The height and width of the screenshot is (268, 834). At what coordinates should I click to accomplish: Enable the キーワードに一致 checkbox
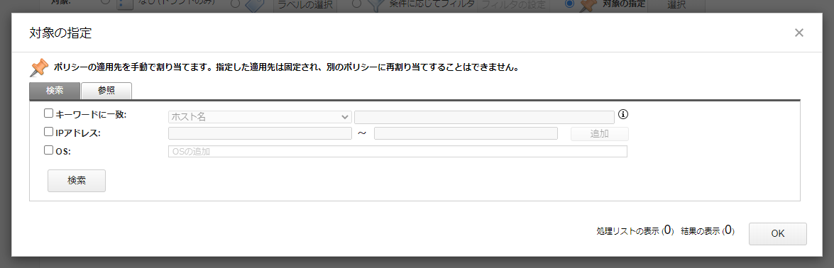pos(48,113)
